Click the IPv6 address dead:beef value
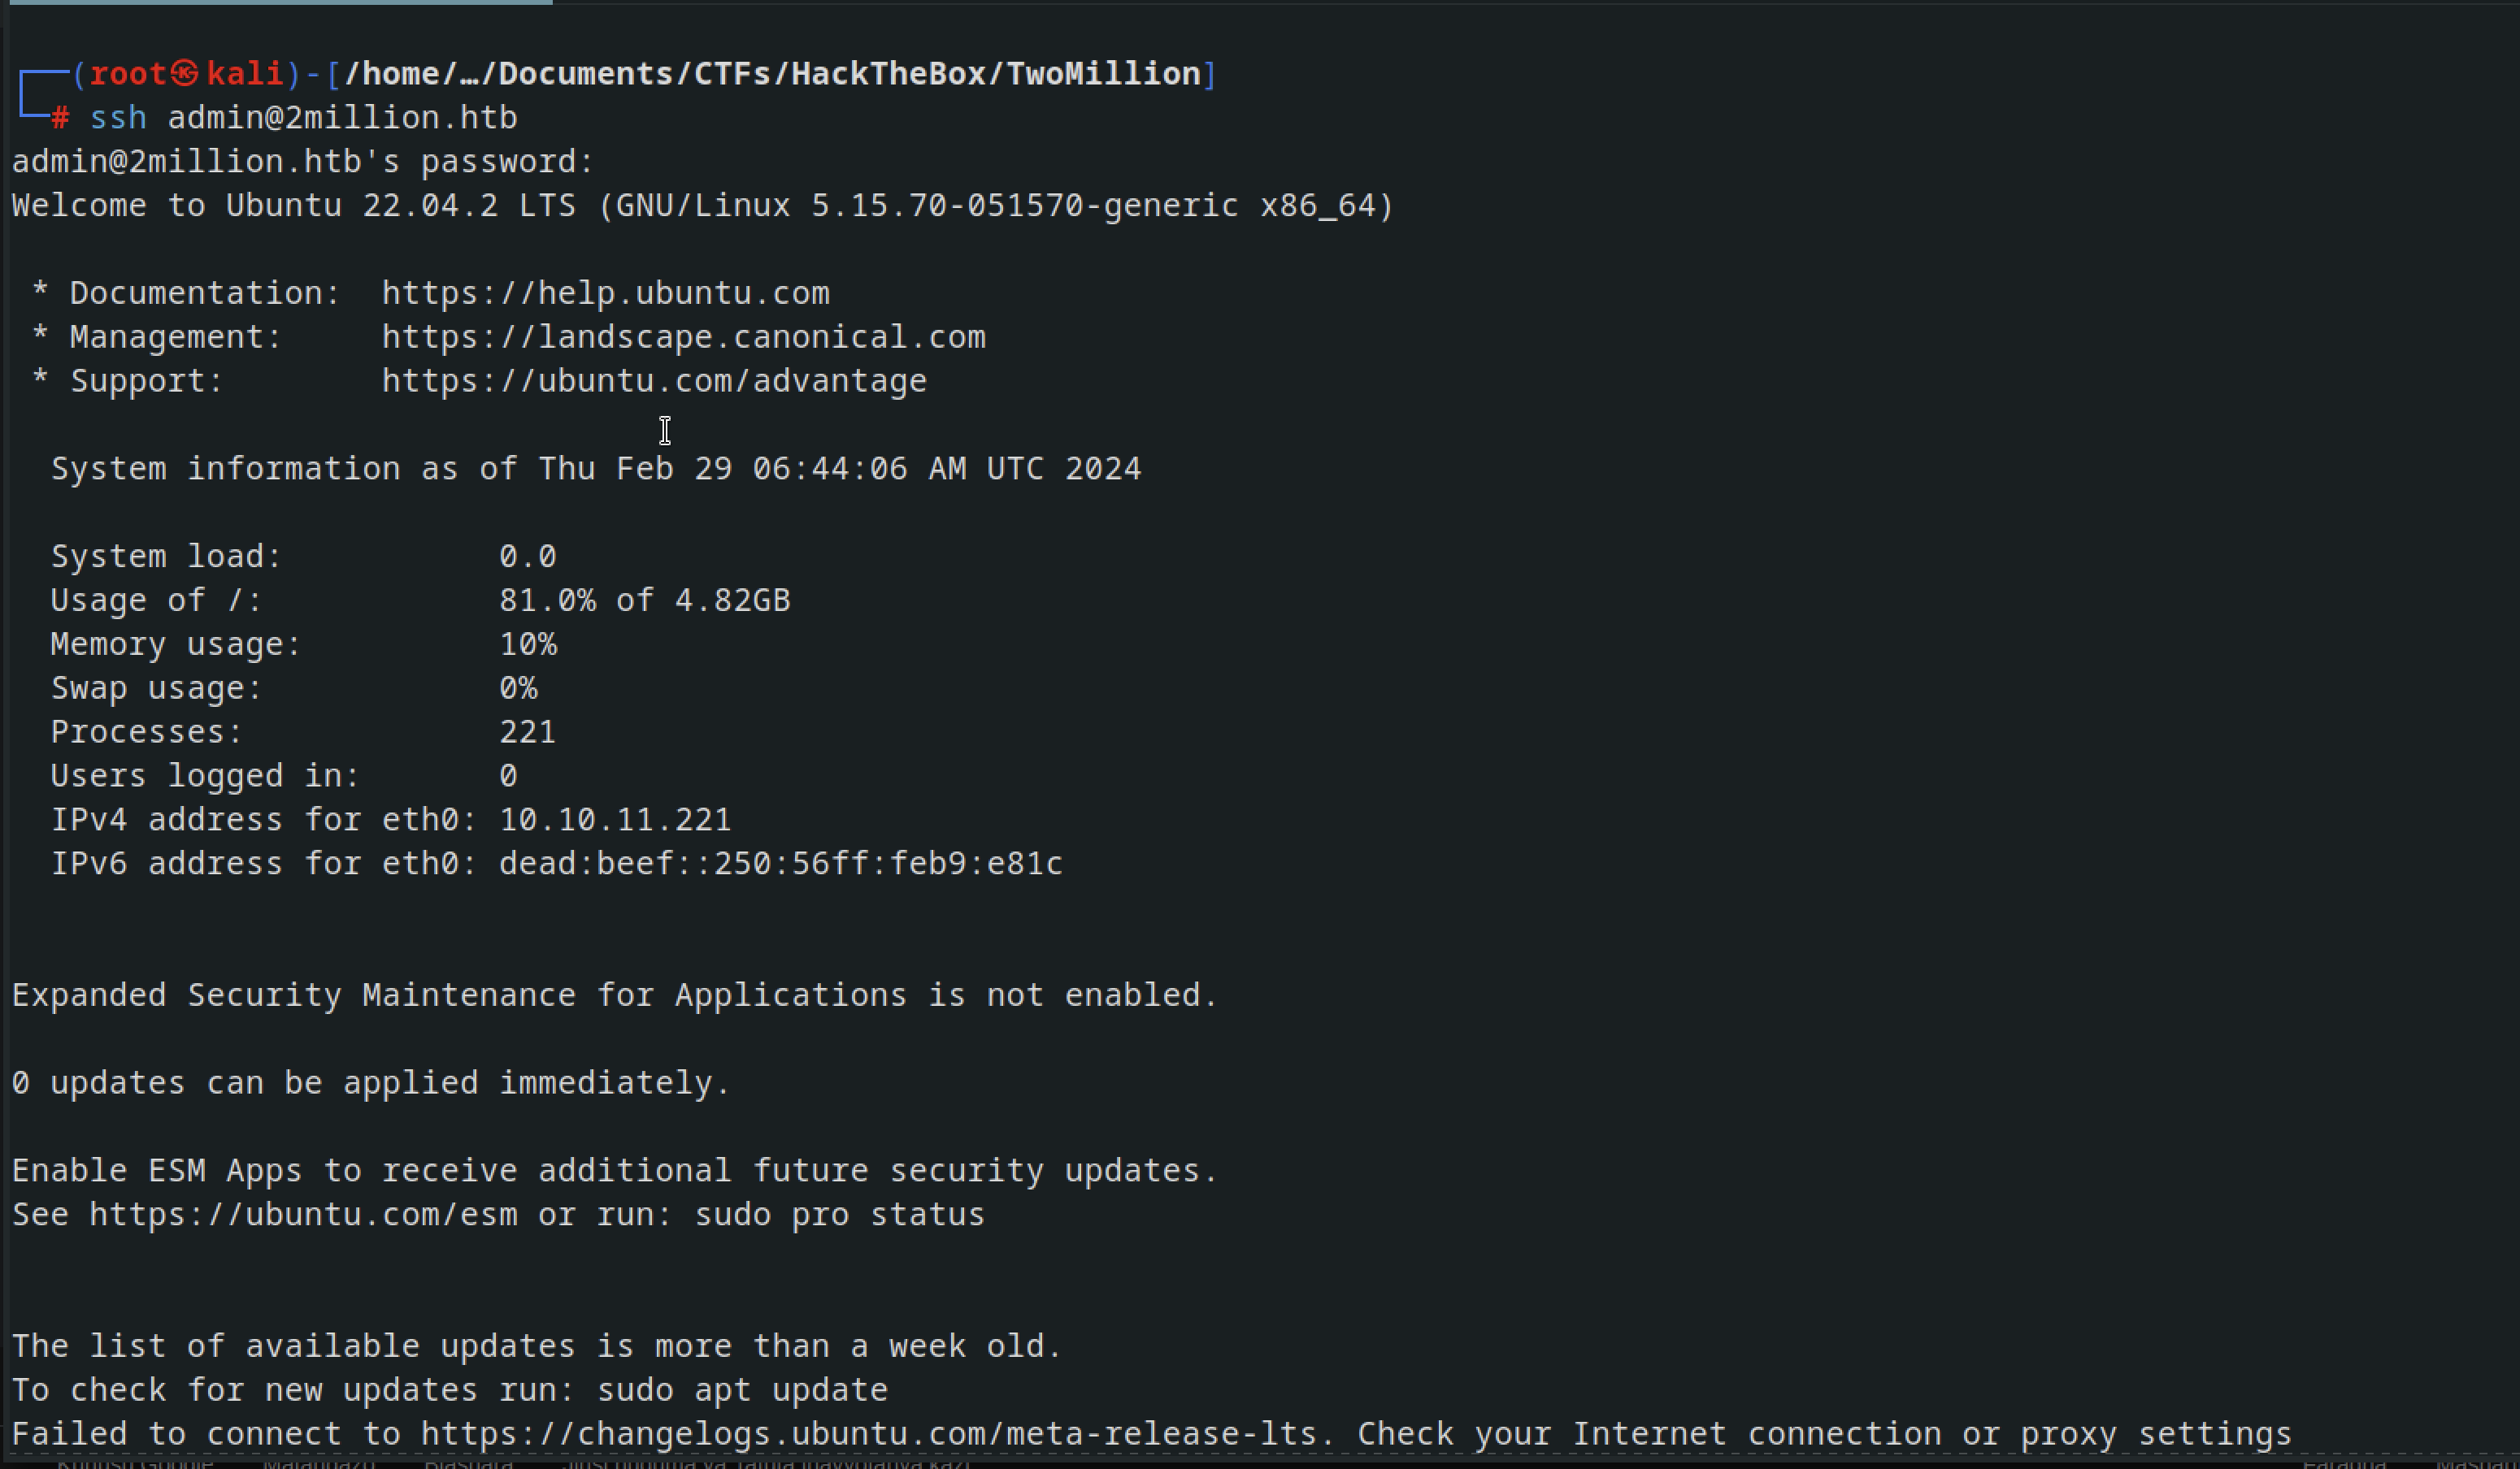Image resolution: width=2520 pixels, height=1469 pixels. pos(781,862)
